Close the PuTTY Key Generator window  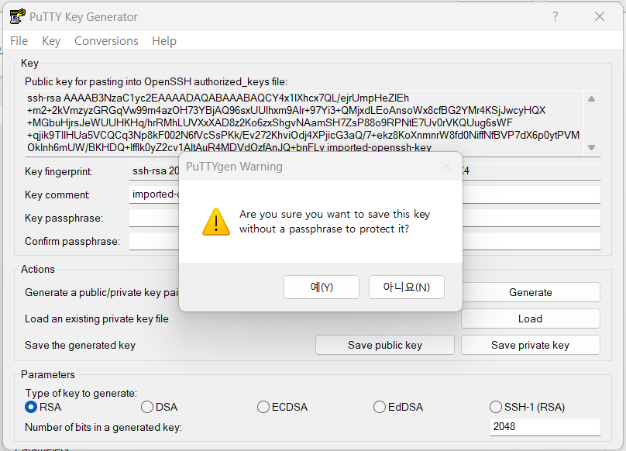[600, 16]
